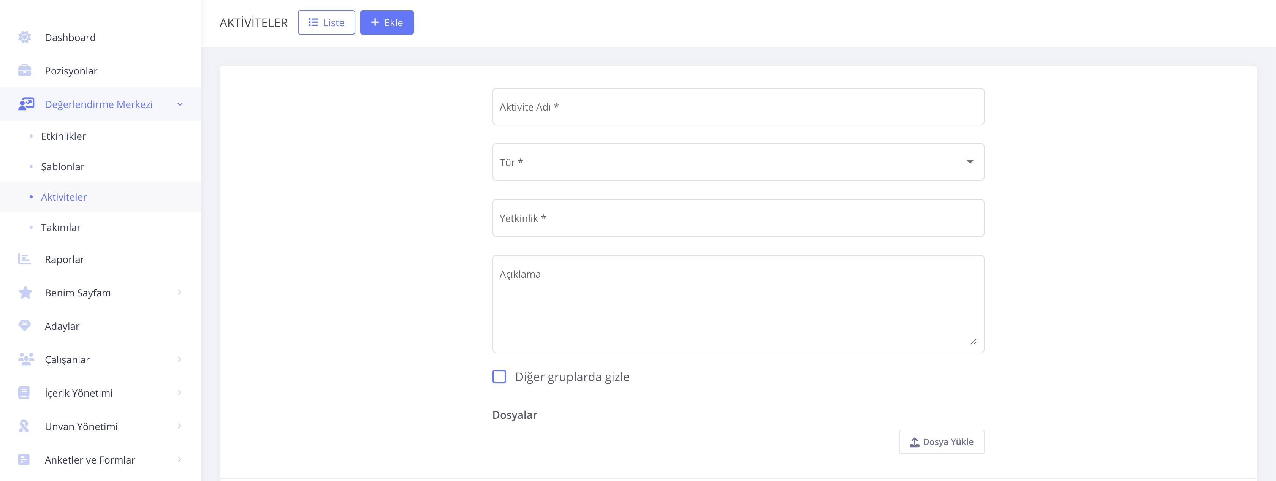The image size is (1276, 481).
Task: Click the Benim Sayfam star icon
Action: (25, 293)
